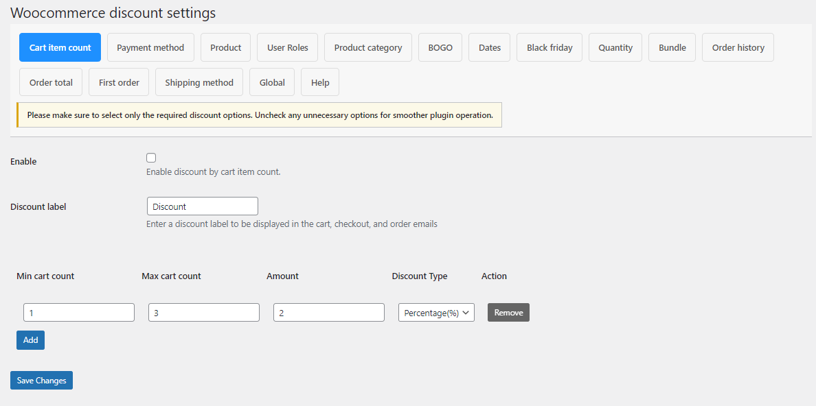Screen dimensions: 816x406
Task: Enable discount by cart item count
Action: (x=150, y=157)
